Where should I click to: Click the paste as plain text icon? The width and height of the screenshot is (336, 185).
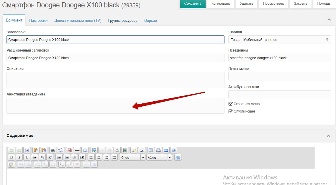click(36, 150)
